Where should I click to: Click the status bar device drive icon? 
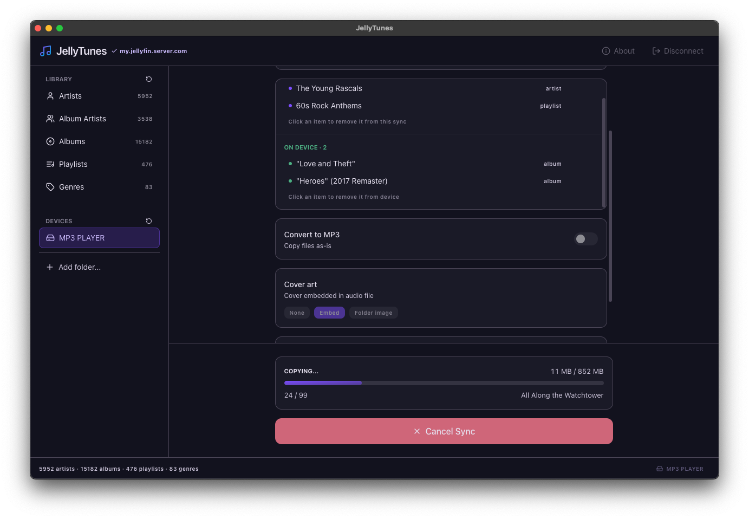(660, 469)
